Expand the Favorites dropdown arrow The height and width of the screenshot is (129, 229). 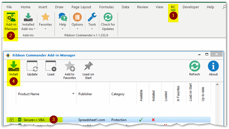click(46, 29)
